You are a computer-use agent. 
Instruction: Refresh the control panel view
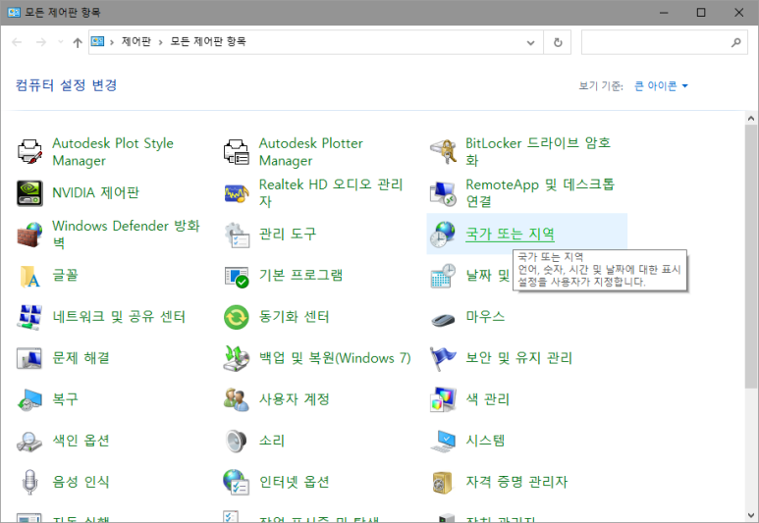[558, 42]
